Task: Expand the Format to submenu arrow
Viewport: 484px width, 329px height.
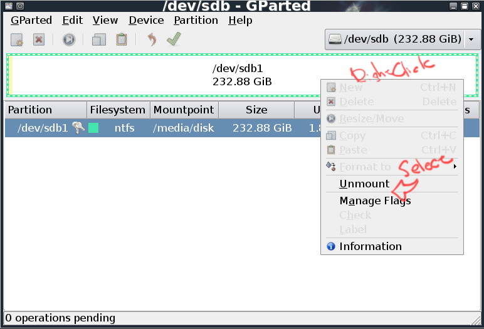Action: coord(455,167)
